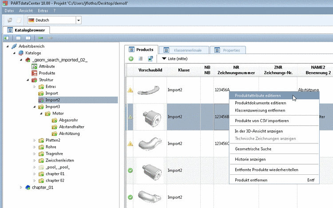Choose Entfernte Produkte wiederherstellen
Image resolution: width=333 pixels, height=208 pixels.
pyautogui.click(x=274, y=169)
